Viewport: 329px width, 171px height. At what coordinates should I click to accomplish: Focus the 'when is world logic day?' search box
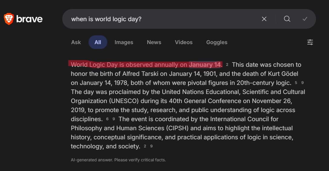[x=163, y=19]
